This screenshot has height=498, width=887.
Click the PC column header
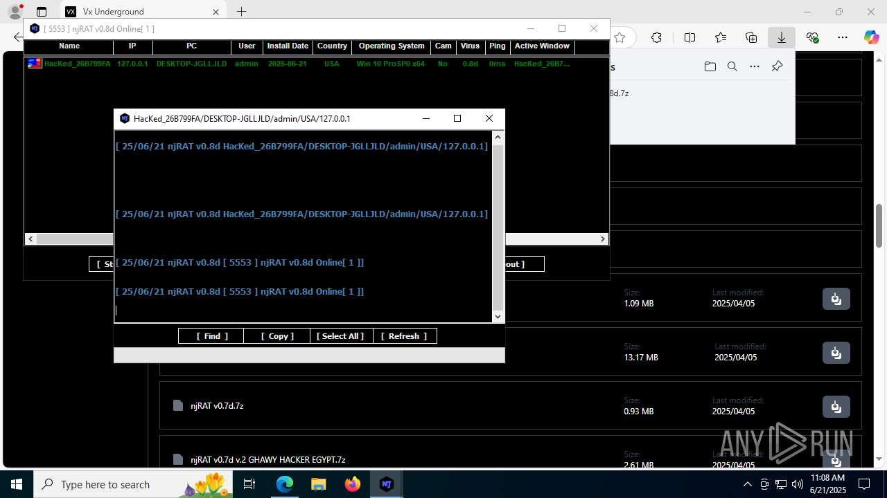pyautogui.click(x=191, y=46)
